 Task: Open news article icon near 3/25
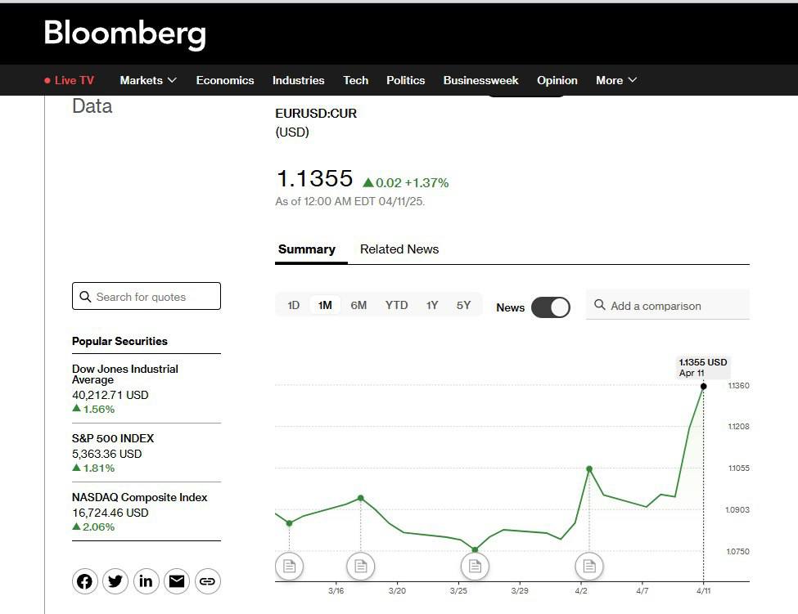pyautogui.click(x=475, y=565)
